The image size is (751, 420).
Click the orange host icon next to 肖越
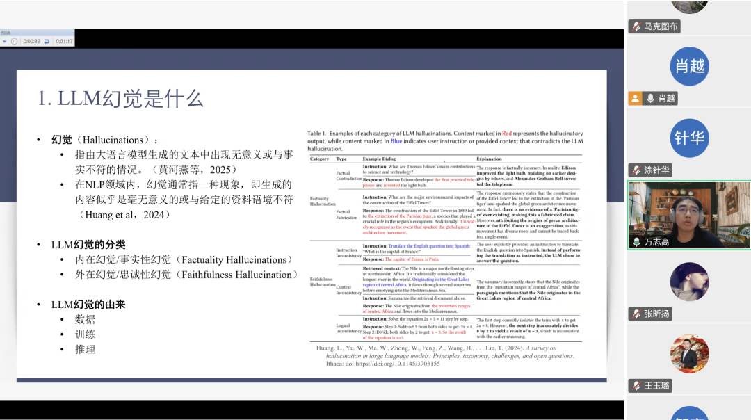635,98
